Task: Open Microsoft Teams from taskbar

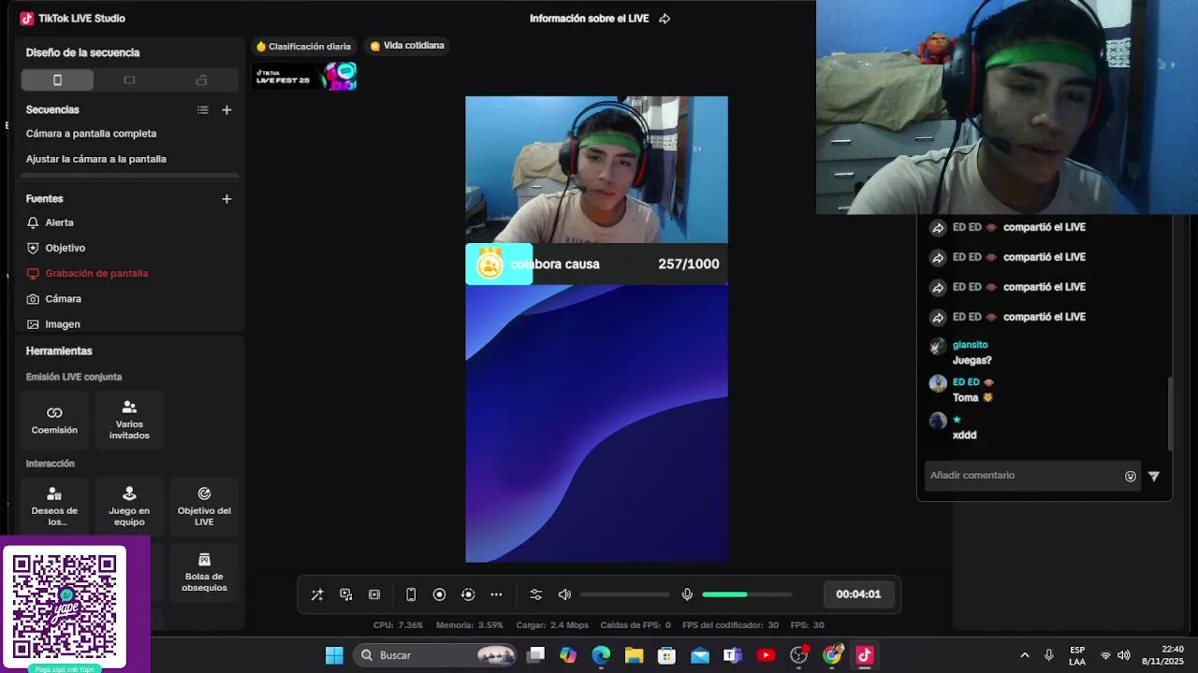Action: 733,655
